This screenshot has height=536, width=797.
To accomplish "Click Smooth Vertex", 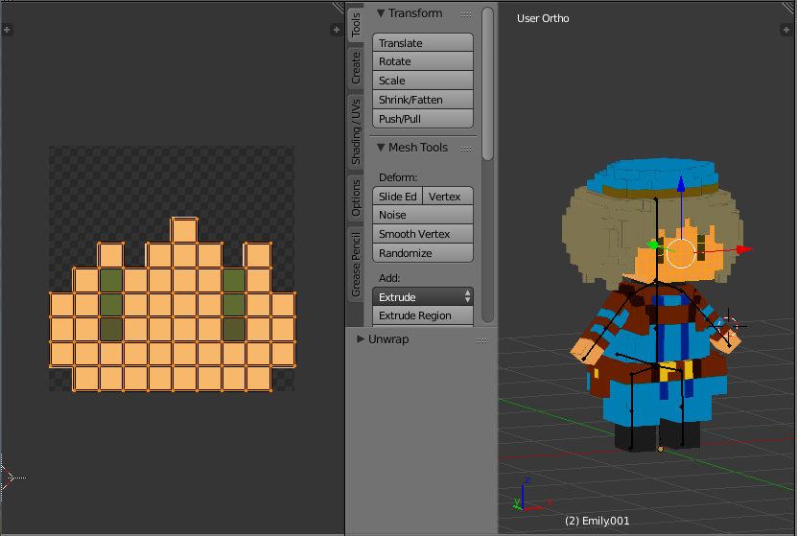I will [423, 234].
